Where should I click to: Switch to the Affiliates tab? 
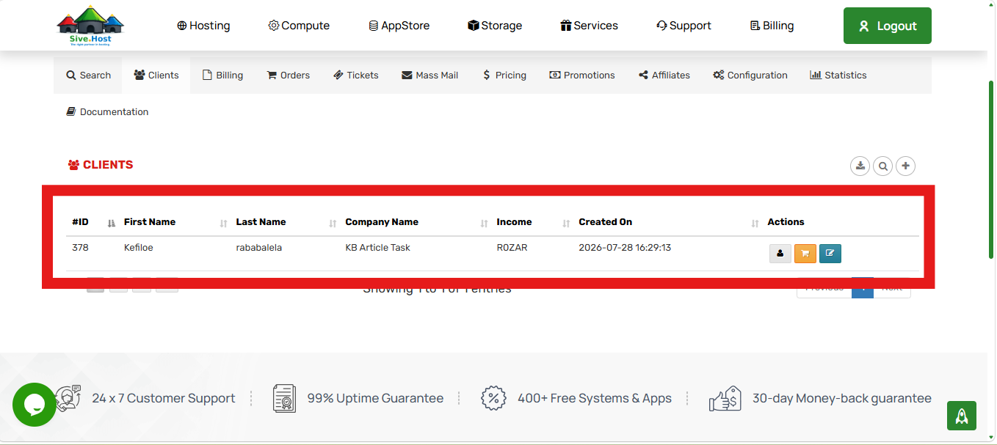click(664, 75)
